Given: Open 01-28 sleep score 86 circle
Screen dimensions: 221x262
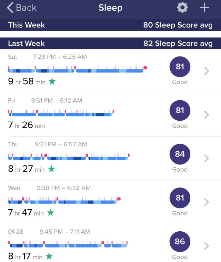Looking at the screenshot, I should [180, 242].
